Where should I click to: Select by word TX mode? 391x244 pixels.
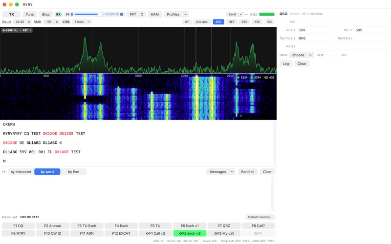point(47,172)
